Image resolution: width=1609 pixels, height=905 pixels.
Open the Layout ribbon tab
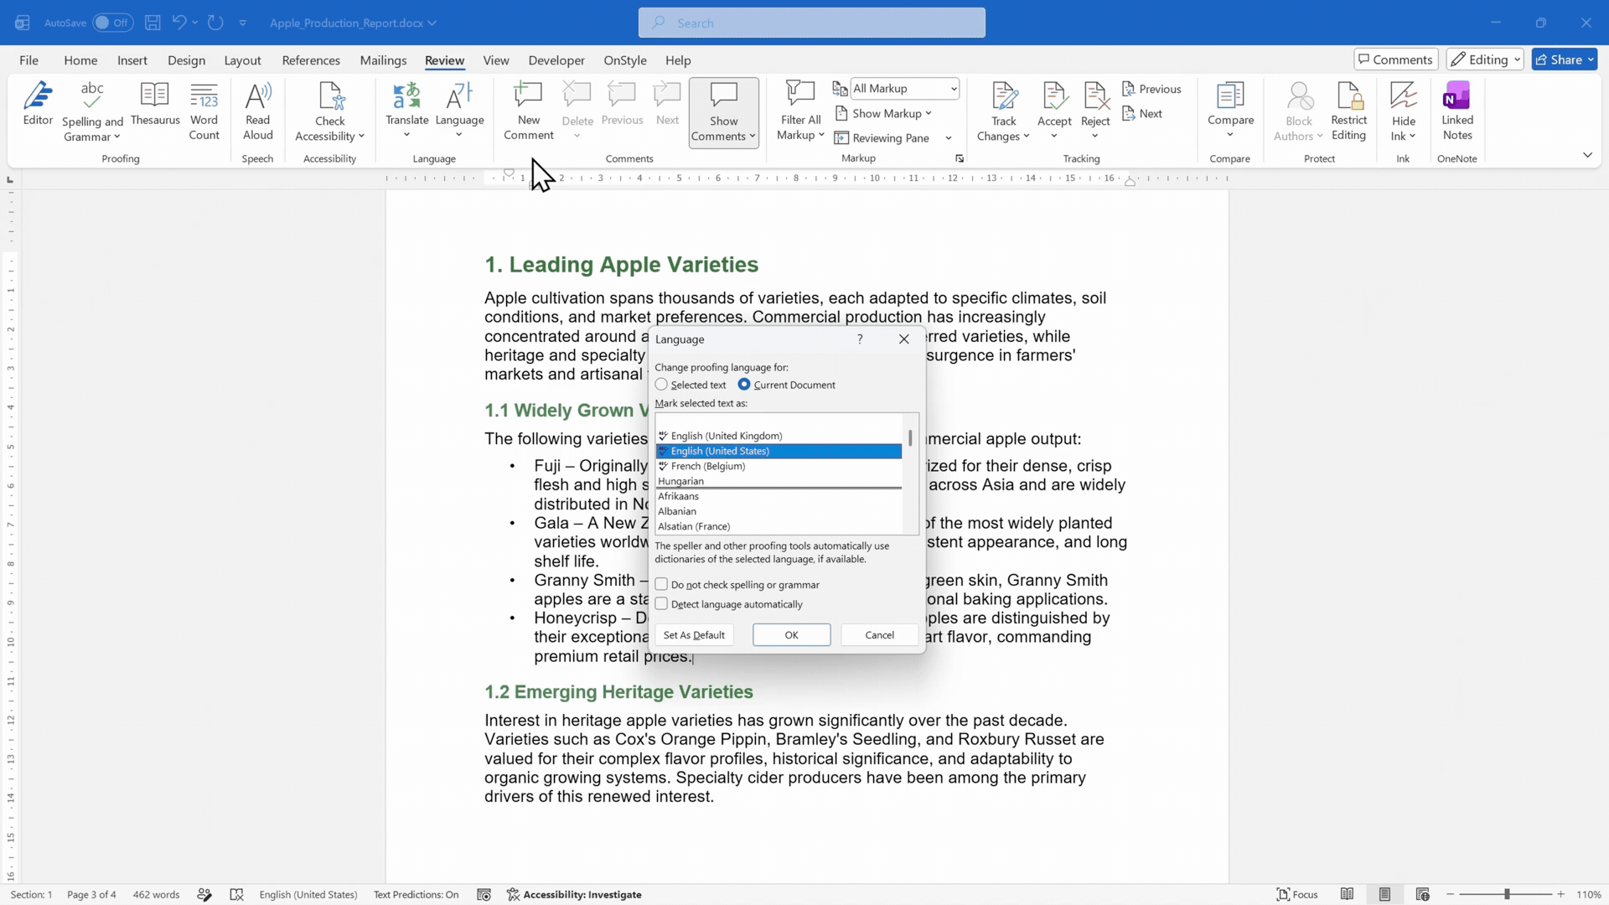(x=242, y=60)
